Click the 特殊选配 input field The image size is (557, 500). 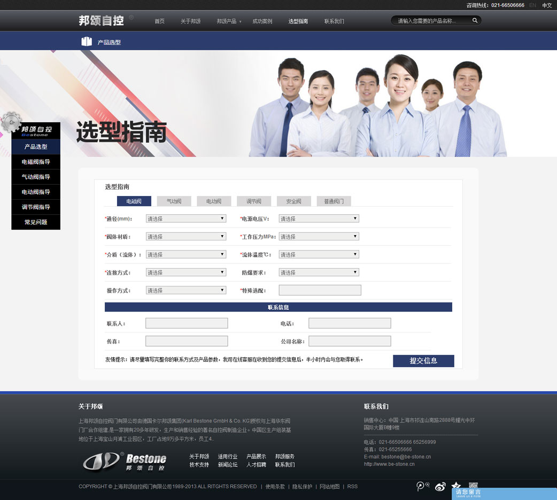coord(320,290)
